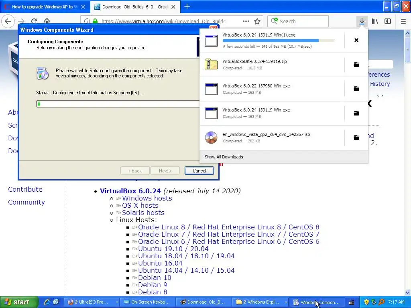Open the Windows hosts download link
The image size is (411, 308).
(147, 198)
